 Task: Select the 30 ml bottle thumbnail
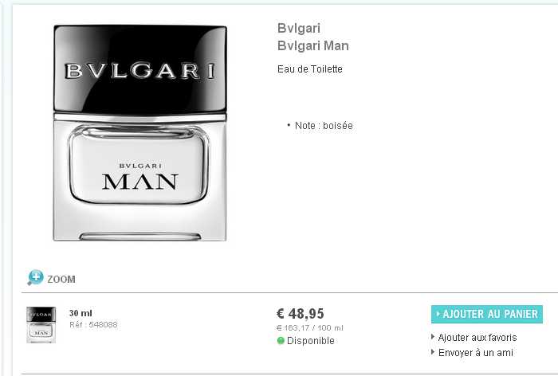coord(41,325)
